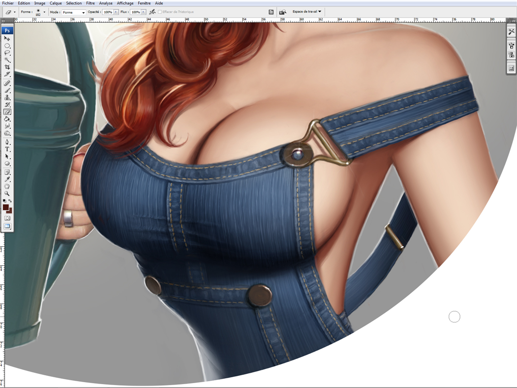517x388 pixels.
Task: Launch Bridge from the options bar
Action: pyautogui.click(x=282, y=12)
